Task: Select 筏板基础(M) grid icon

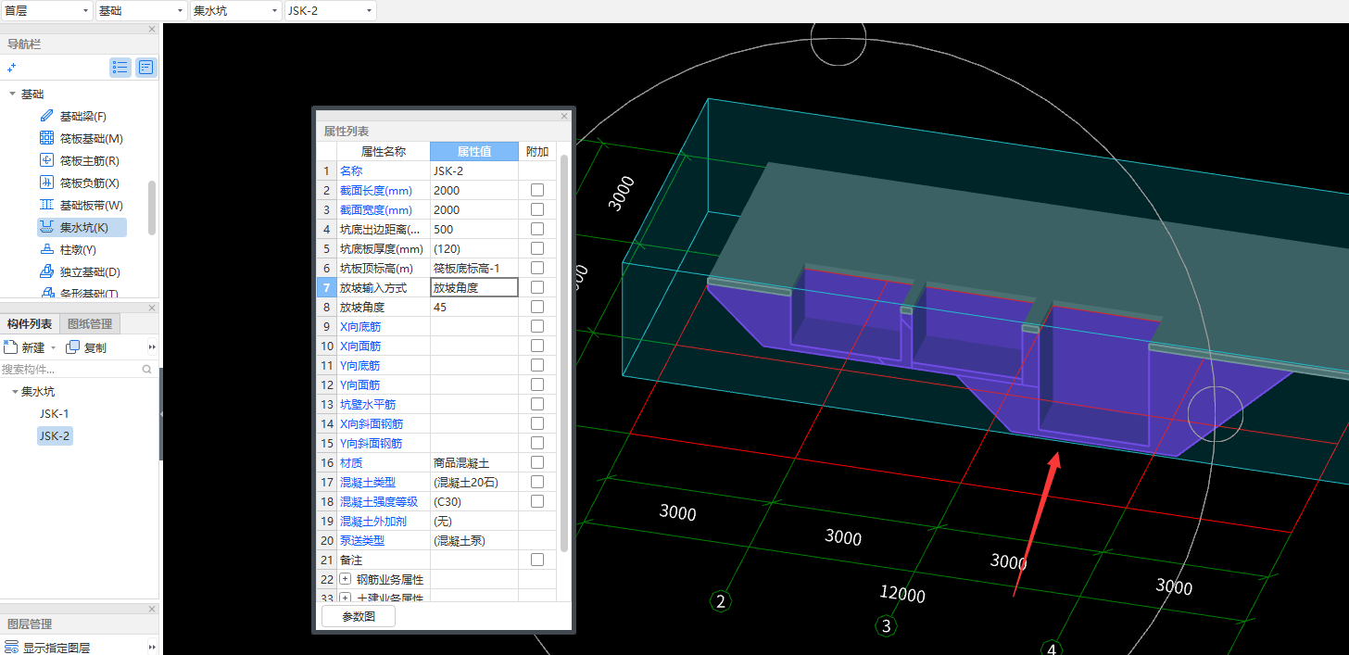Action: pos(47,138)
